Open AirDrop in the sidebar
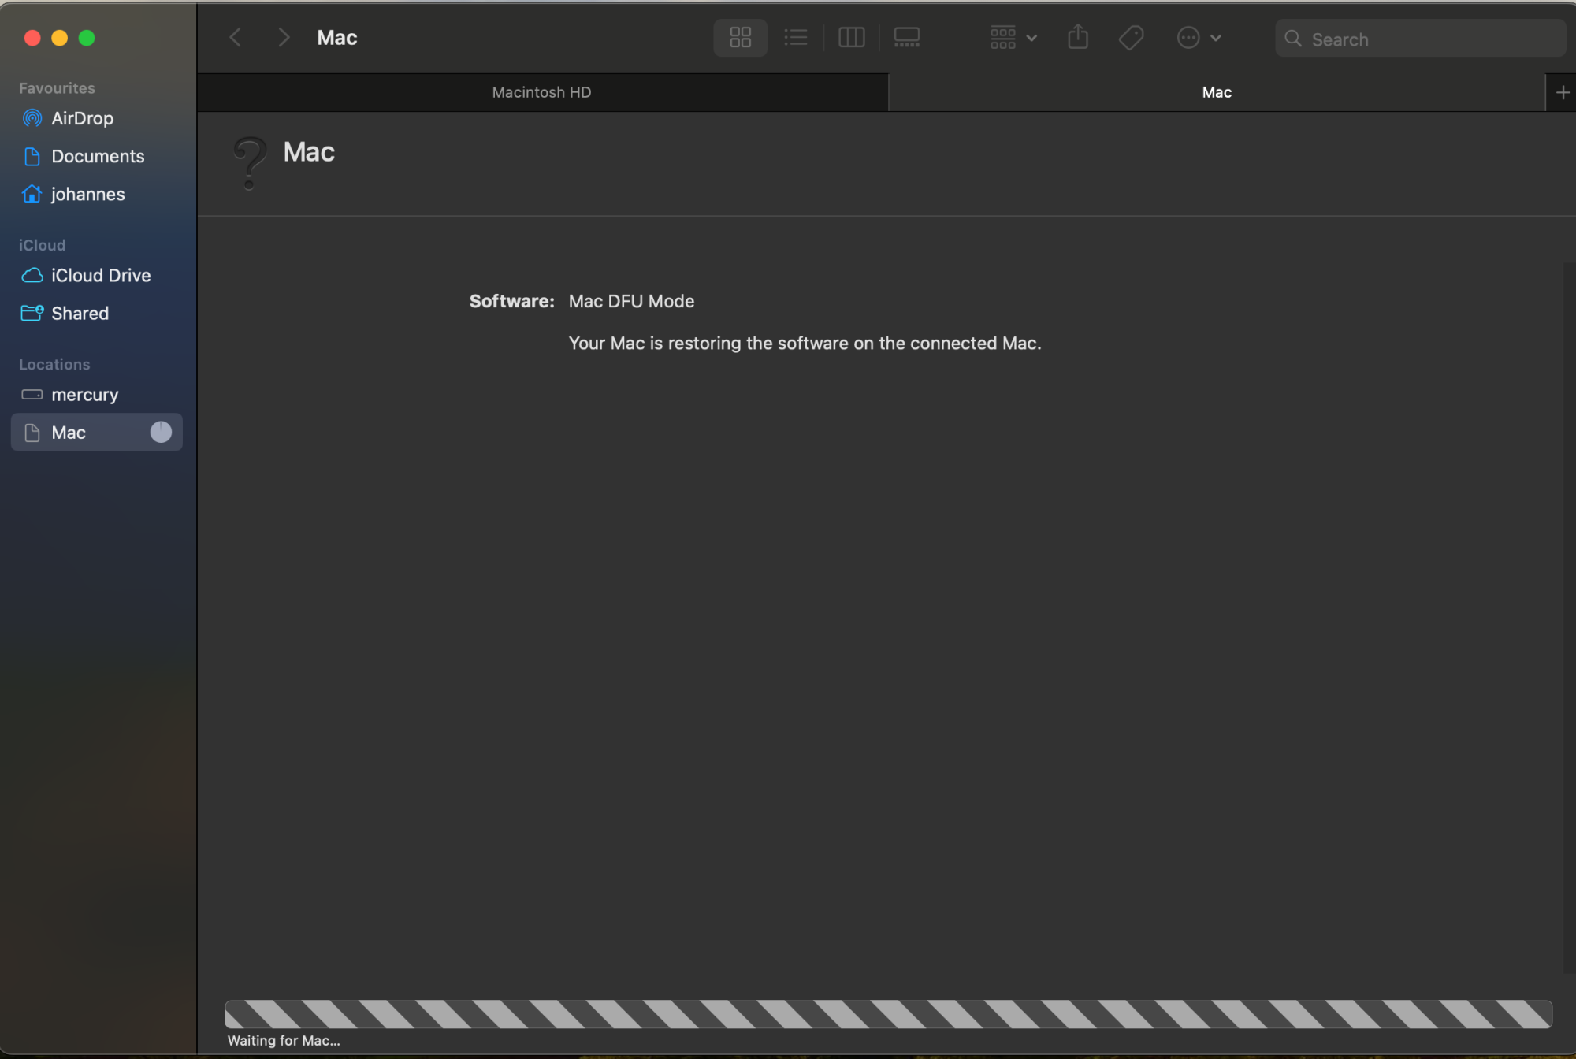This screenshot has width=1576, height=1059. pos(97,118)
